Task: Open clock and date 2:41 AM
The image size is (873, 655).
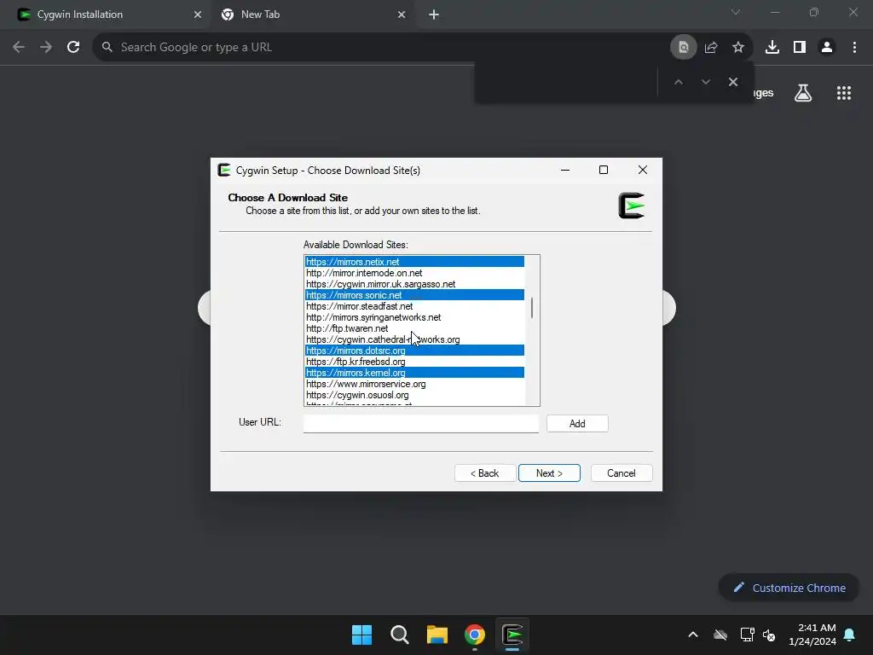Action: (x=812, y=635)
